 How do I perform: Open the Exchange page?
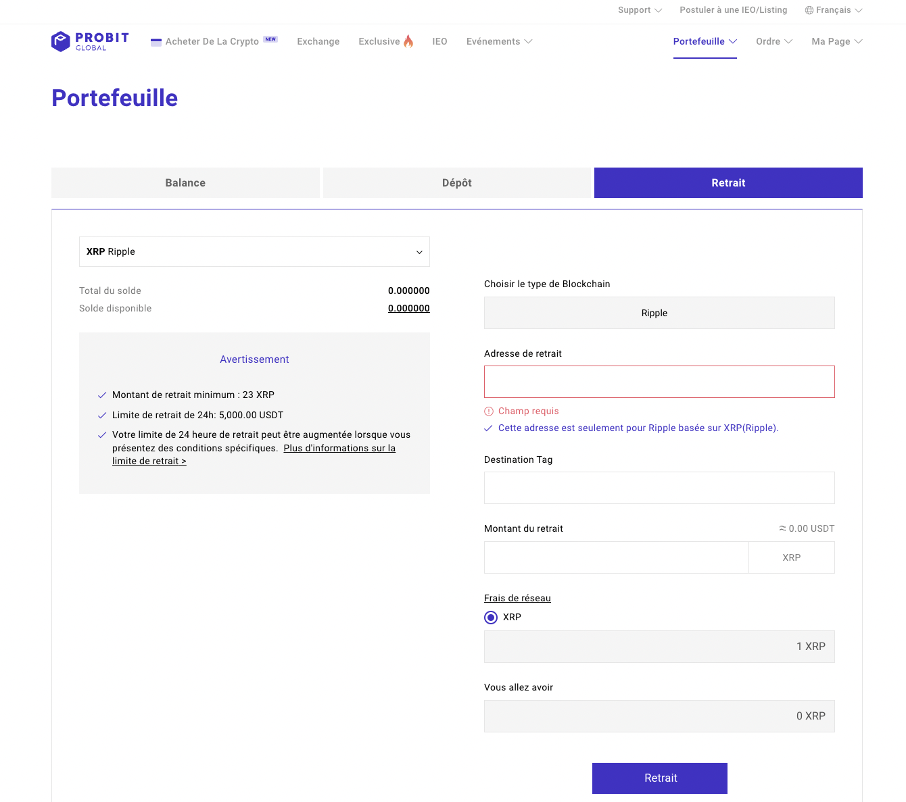pos(318,41)
